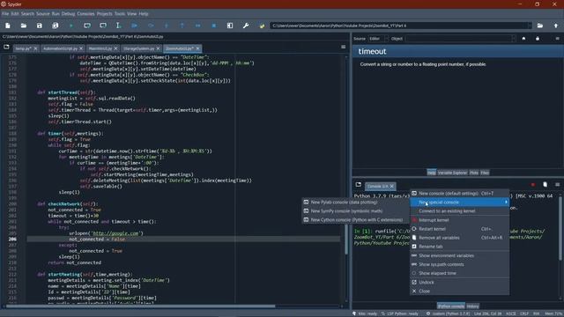Step return debug toolbar icon
The height and width of the screenshot is (317, 564).
coord(182,26)
